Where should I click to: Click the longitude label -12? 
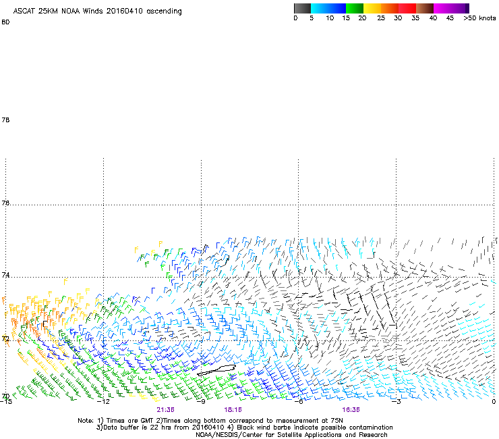(x=103, y=402)
